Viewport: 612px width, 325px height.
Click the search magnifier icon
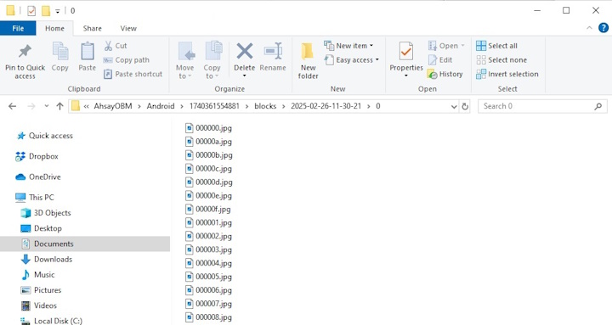point(598,106)
